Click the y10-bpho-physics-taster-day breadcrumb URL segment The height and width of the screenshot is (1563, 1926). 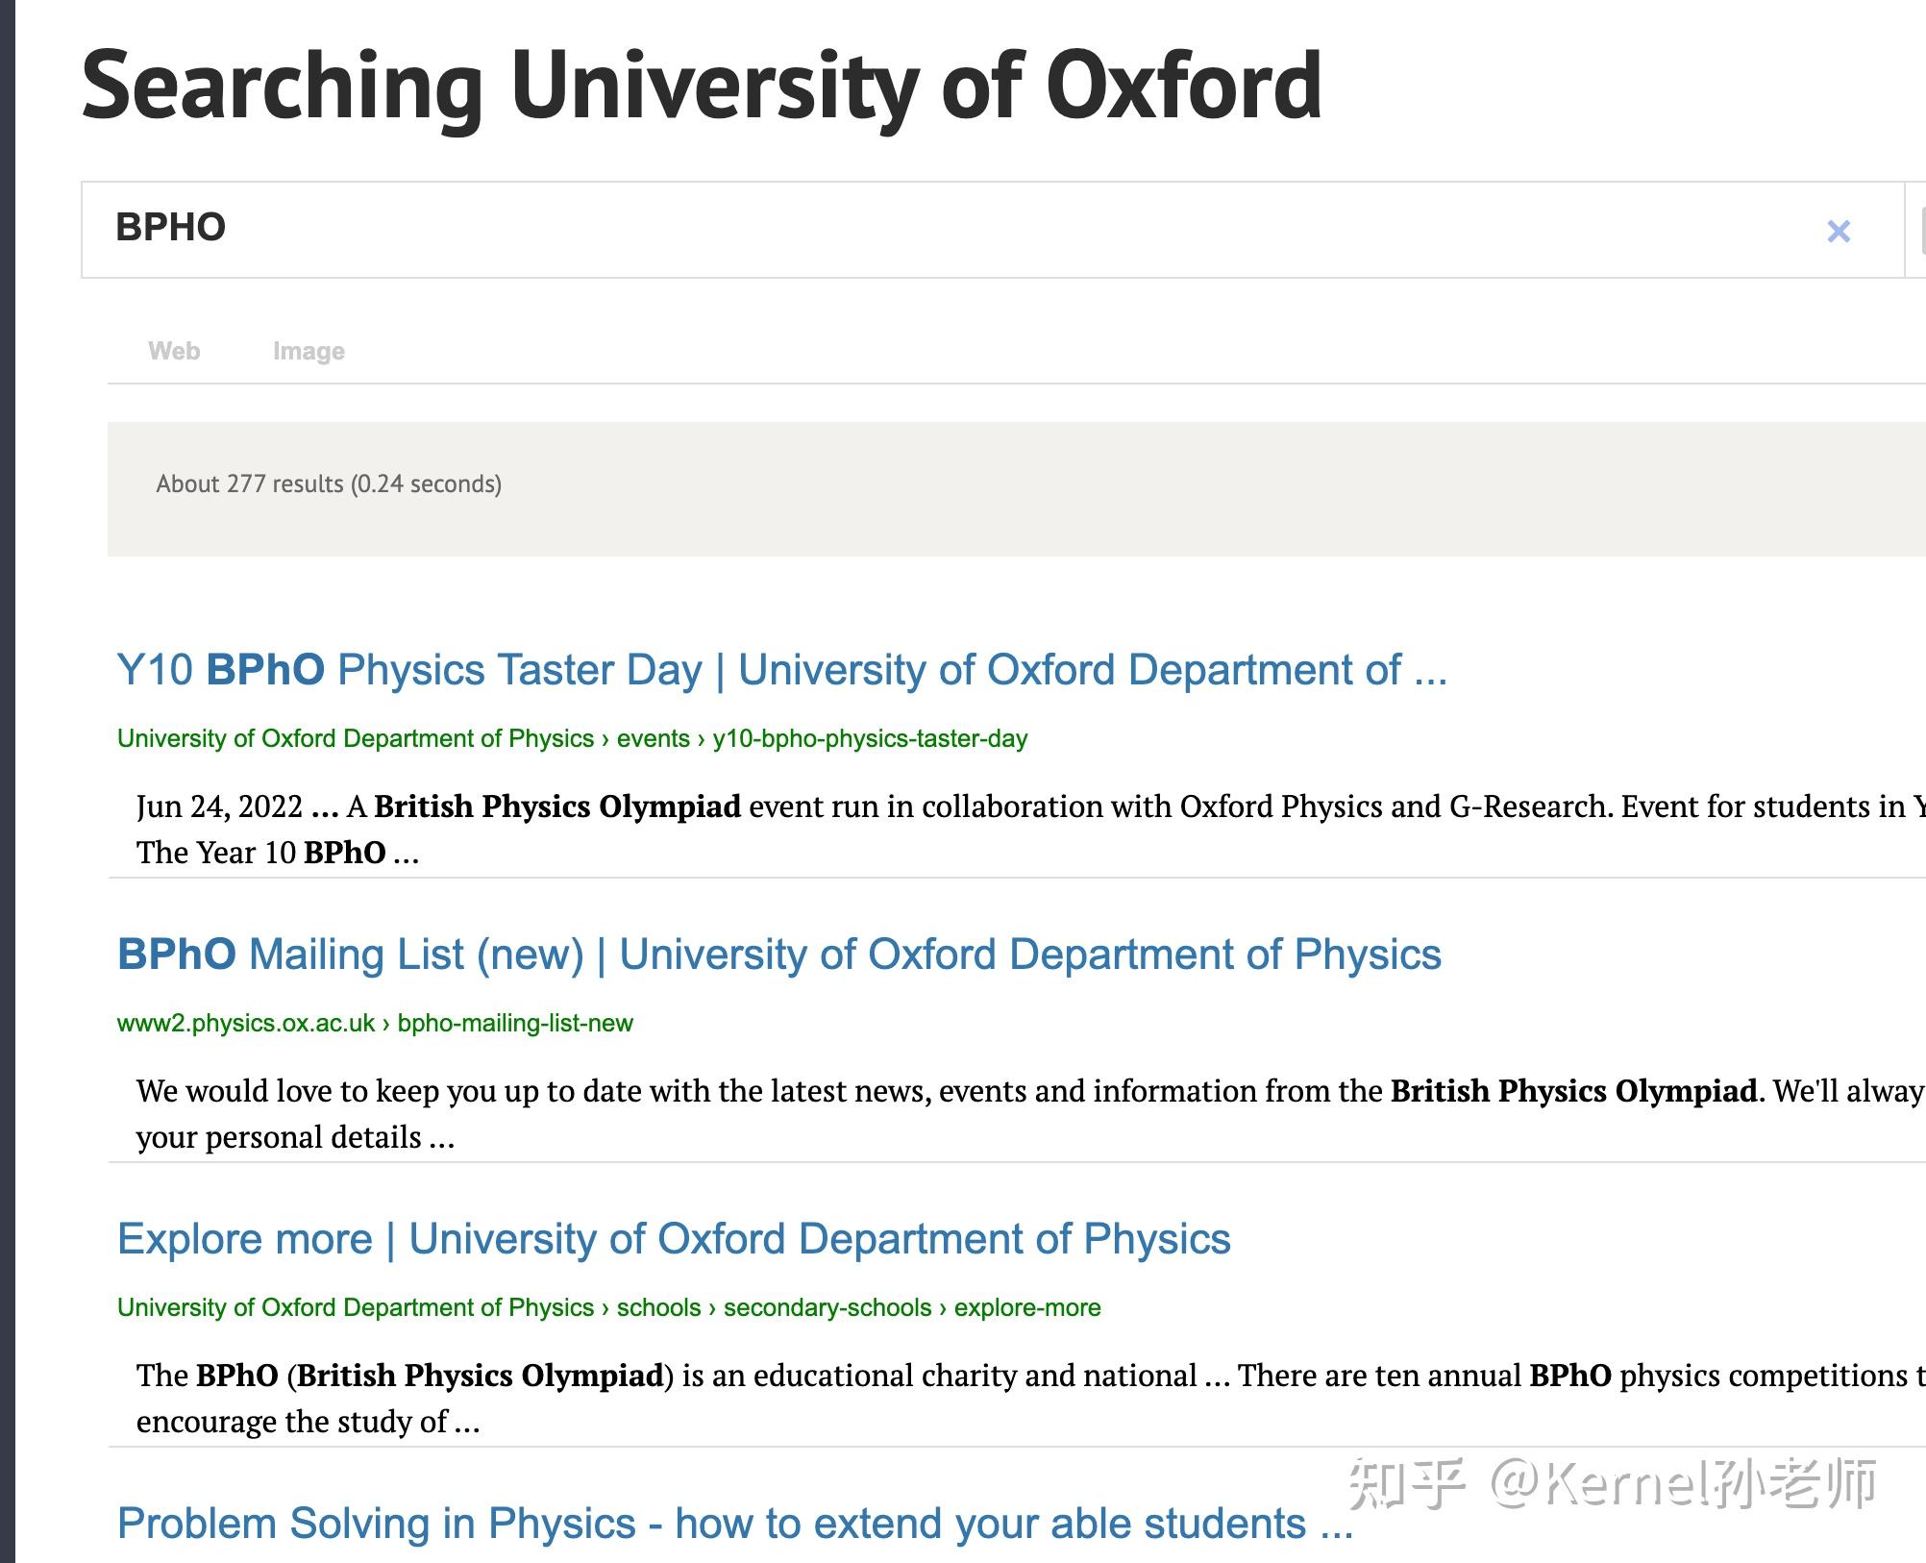tap(870, 738)
